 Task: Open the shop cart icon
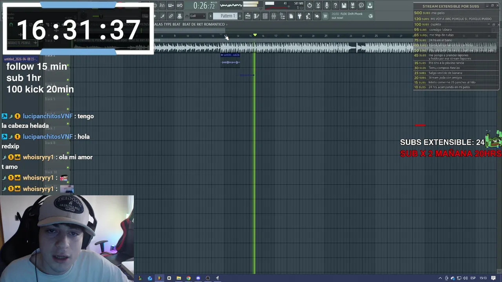click(x=325, y=16)
